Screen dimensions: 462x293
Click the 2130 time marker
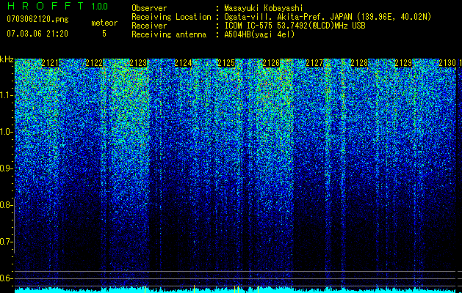pyautogui.click(x=447, y=63)
